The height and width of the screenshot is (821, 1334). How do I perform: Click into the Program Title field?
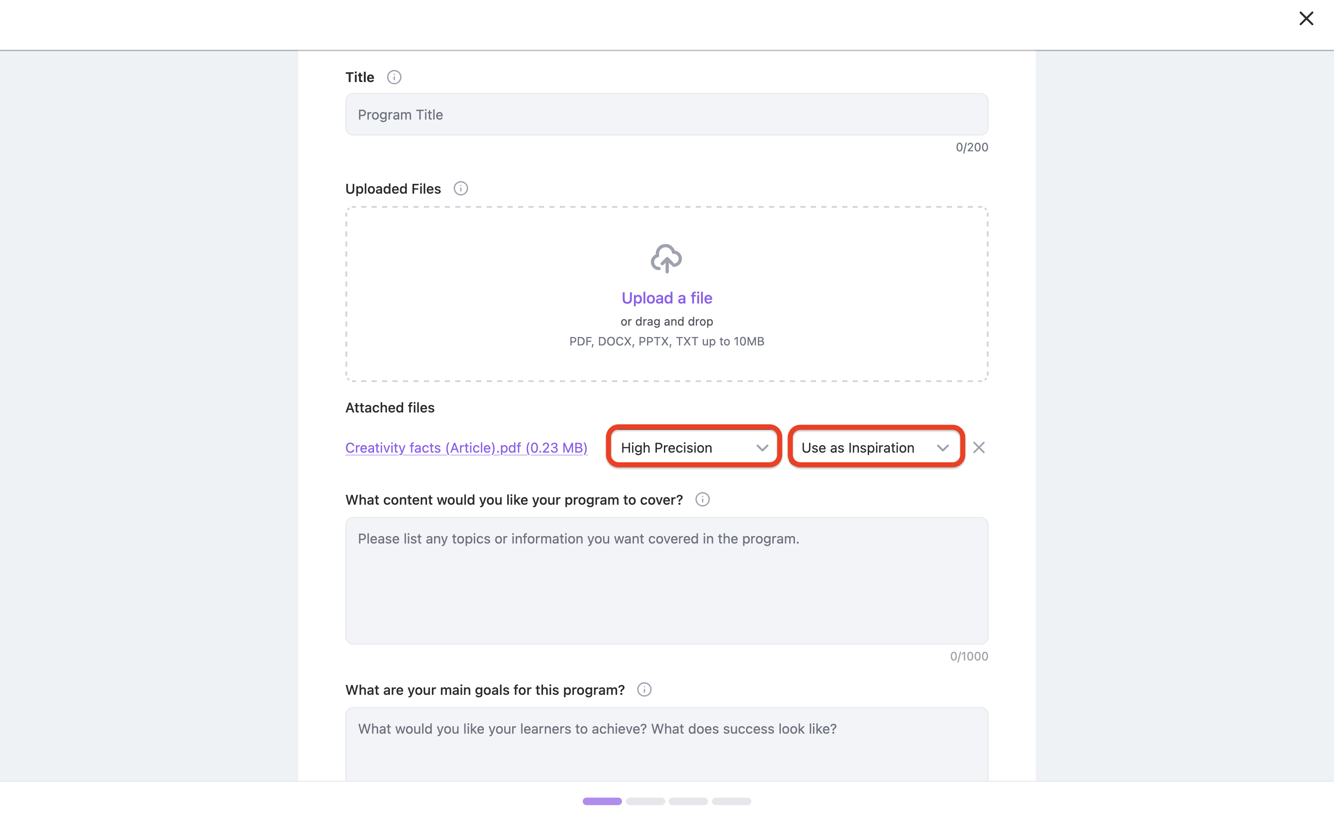(x=666, y=115)
